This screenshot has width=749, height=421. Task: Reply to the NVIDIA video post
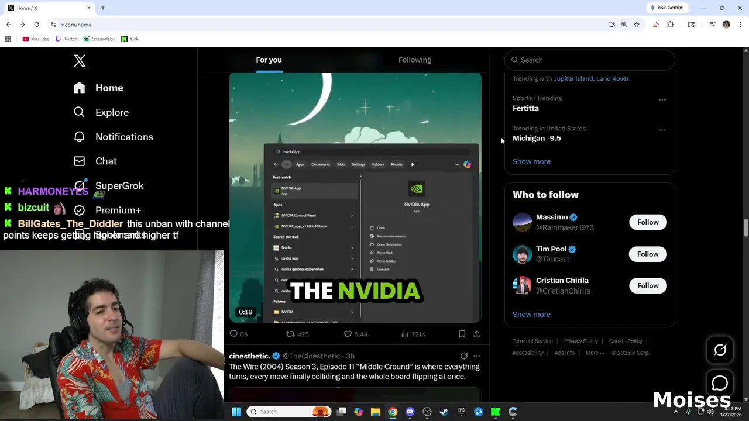(238, 334)
